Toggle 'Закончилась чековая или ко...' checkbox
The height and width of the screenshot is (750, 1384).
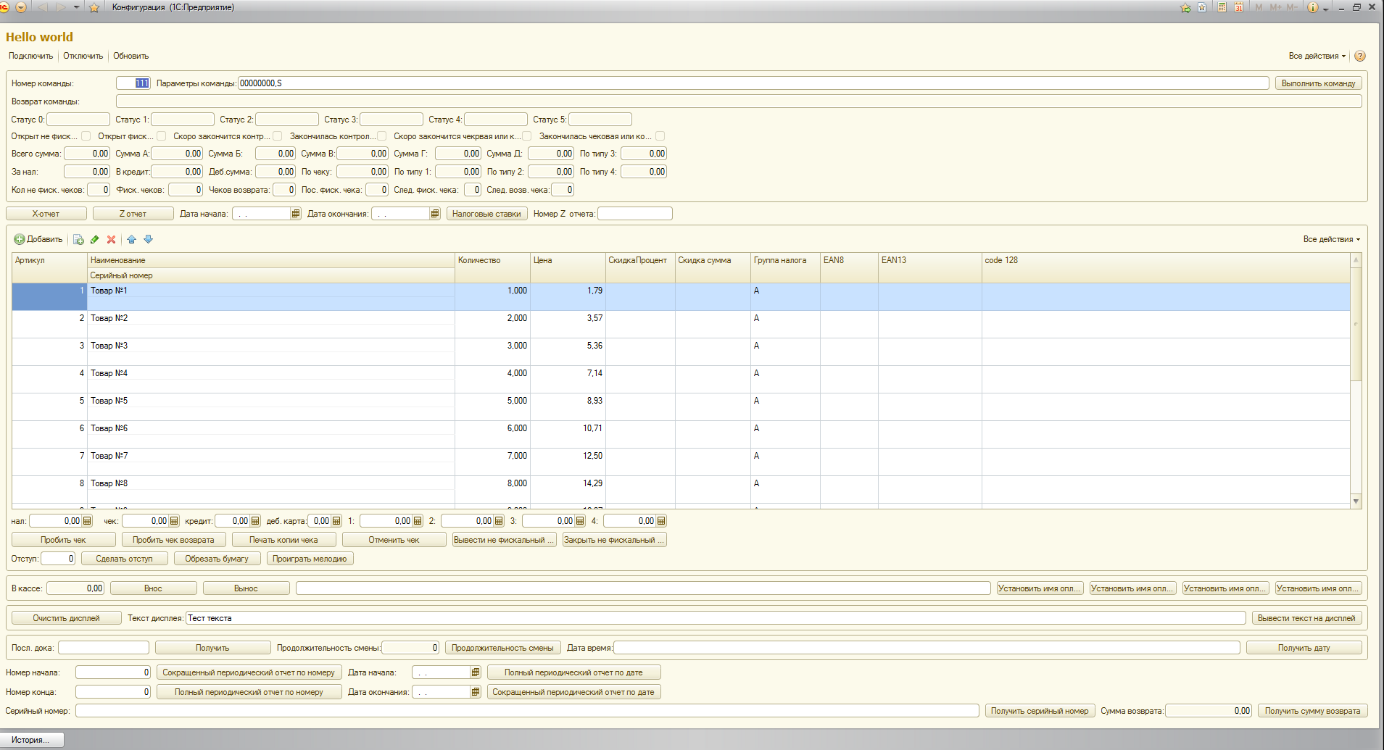[660, 136]
